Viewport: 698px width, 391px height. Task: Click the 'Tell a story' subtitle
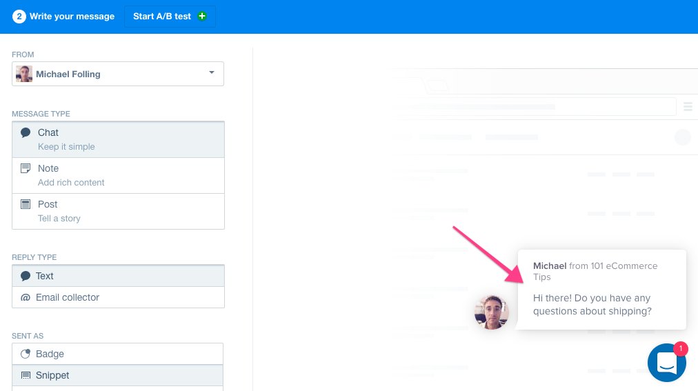pos(59,219)
